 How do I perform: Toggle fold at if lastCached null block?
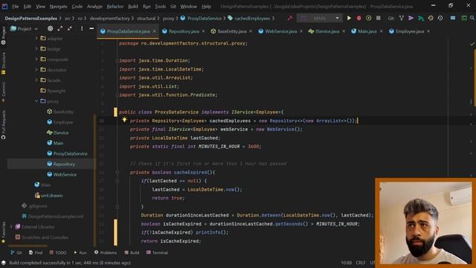coord(118,181)
